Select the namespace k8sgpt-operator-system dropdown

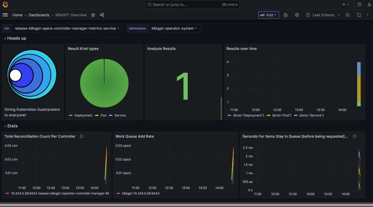175,28
